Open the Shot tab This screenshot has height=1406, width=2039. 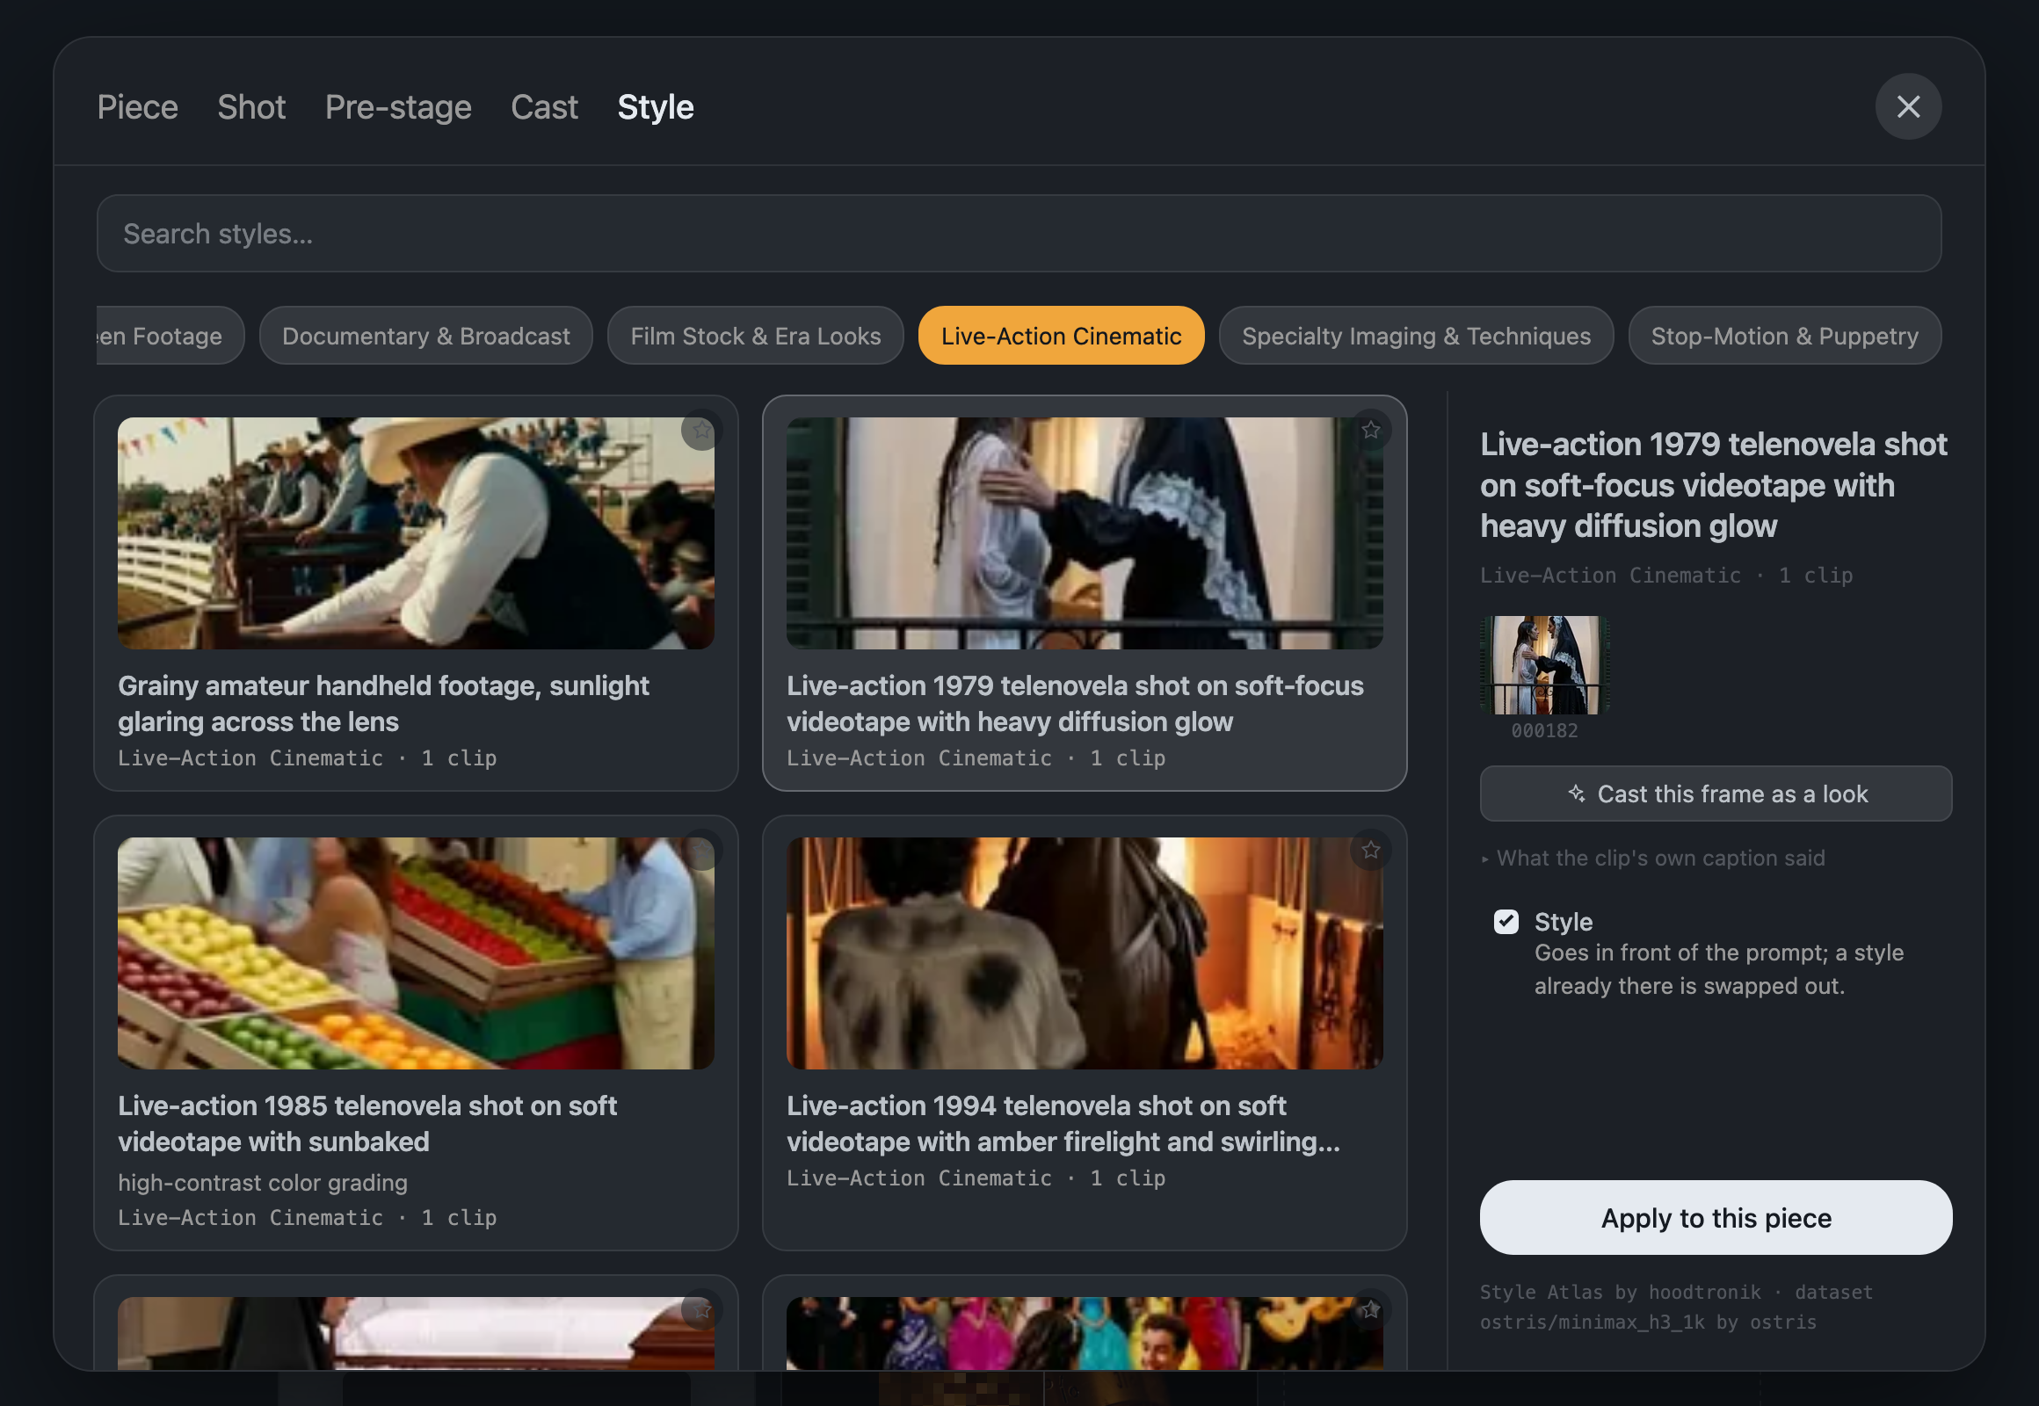coord(251,107)
